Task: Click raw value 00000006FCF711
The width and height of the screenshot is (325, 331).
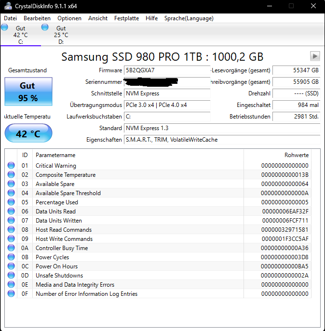Action: point(285,221)
